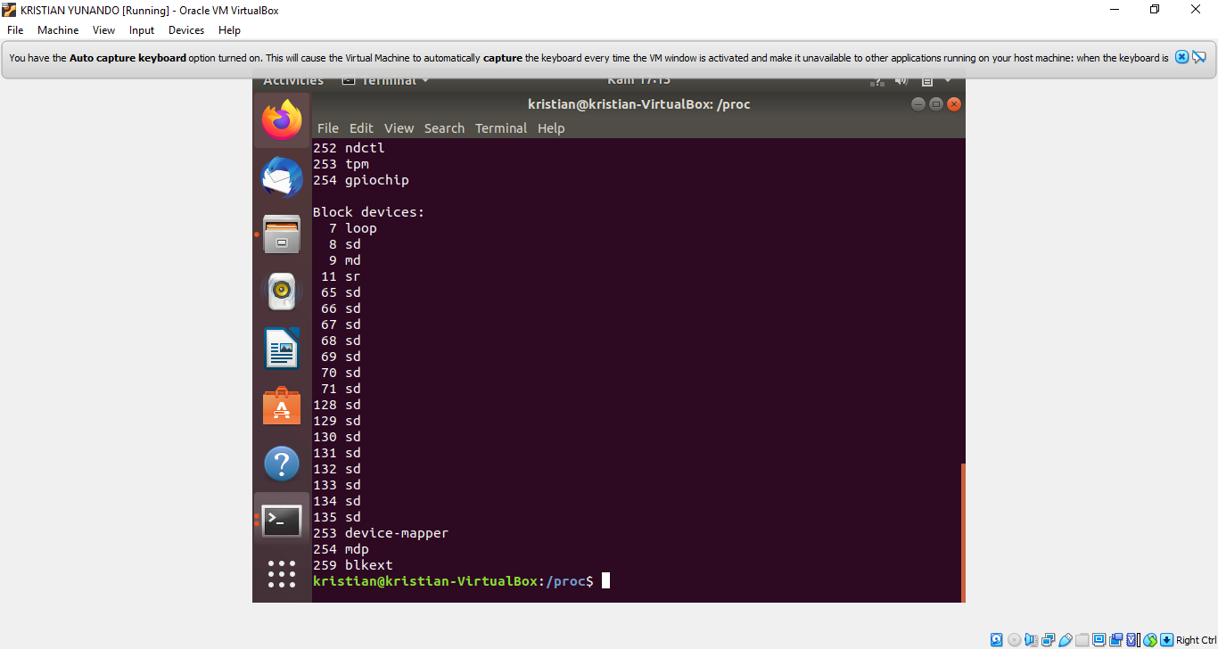The height and width of the screenshot is (649, 1218).
Task: Click the kristian@kristian-VirtualBox:/proc$ prompt text
Action: point(453,581)
